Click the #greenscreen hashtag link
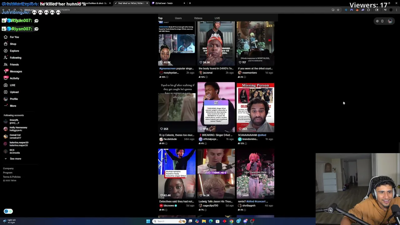Screen dimensions: 400x225 click(167, 68)
